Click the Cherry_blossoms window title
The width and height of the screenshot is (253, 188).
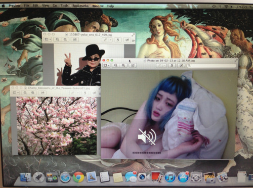(59, 88)
